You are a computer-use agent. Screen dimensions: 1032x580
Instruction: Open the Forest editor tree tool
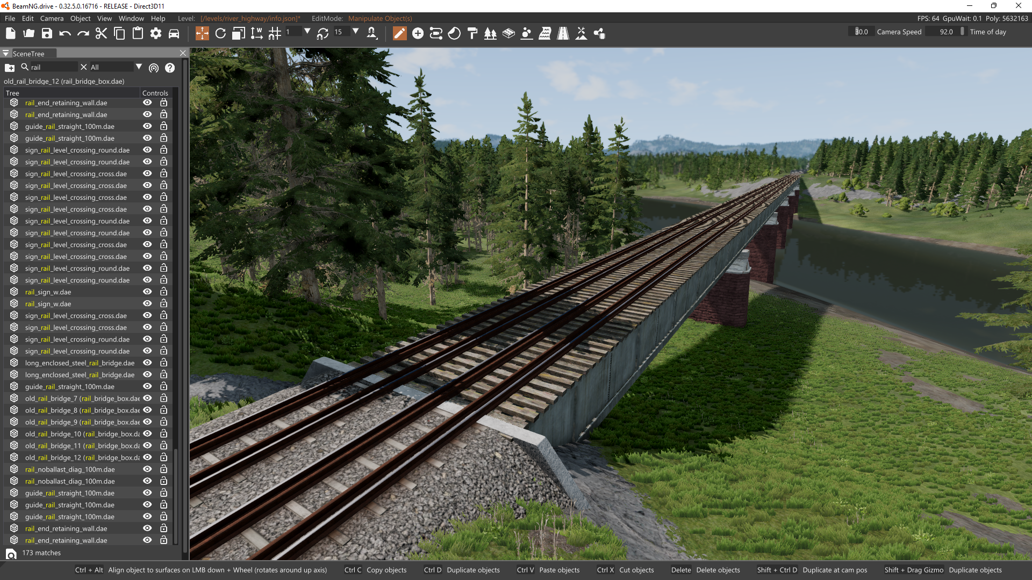click(490, 33)
